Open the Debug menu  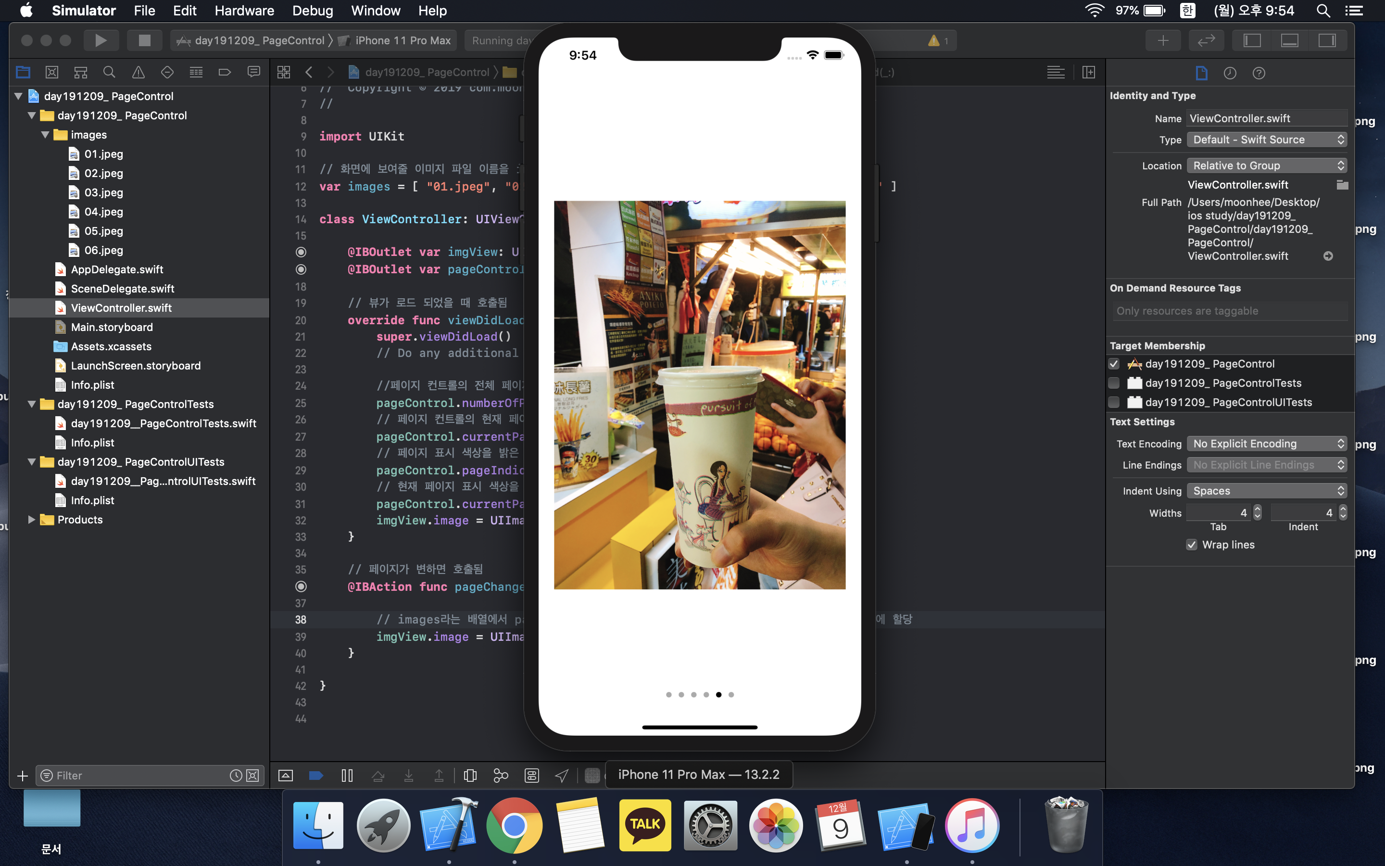(x=312, y=10)
